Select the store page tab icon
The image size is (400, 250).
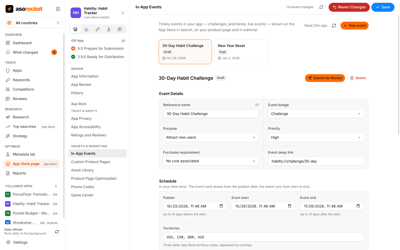pos(75,29)
